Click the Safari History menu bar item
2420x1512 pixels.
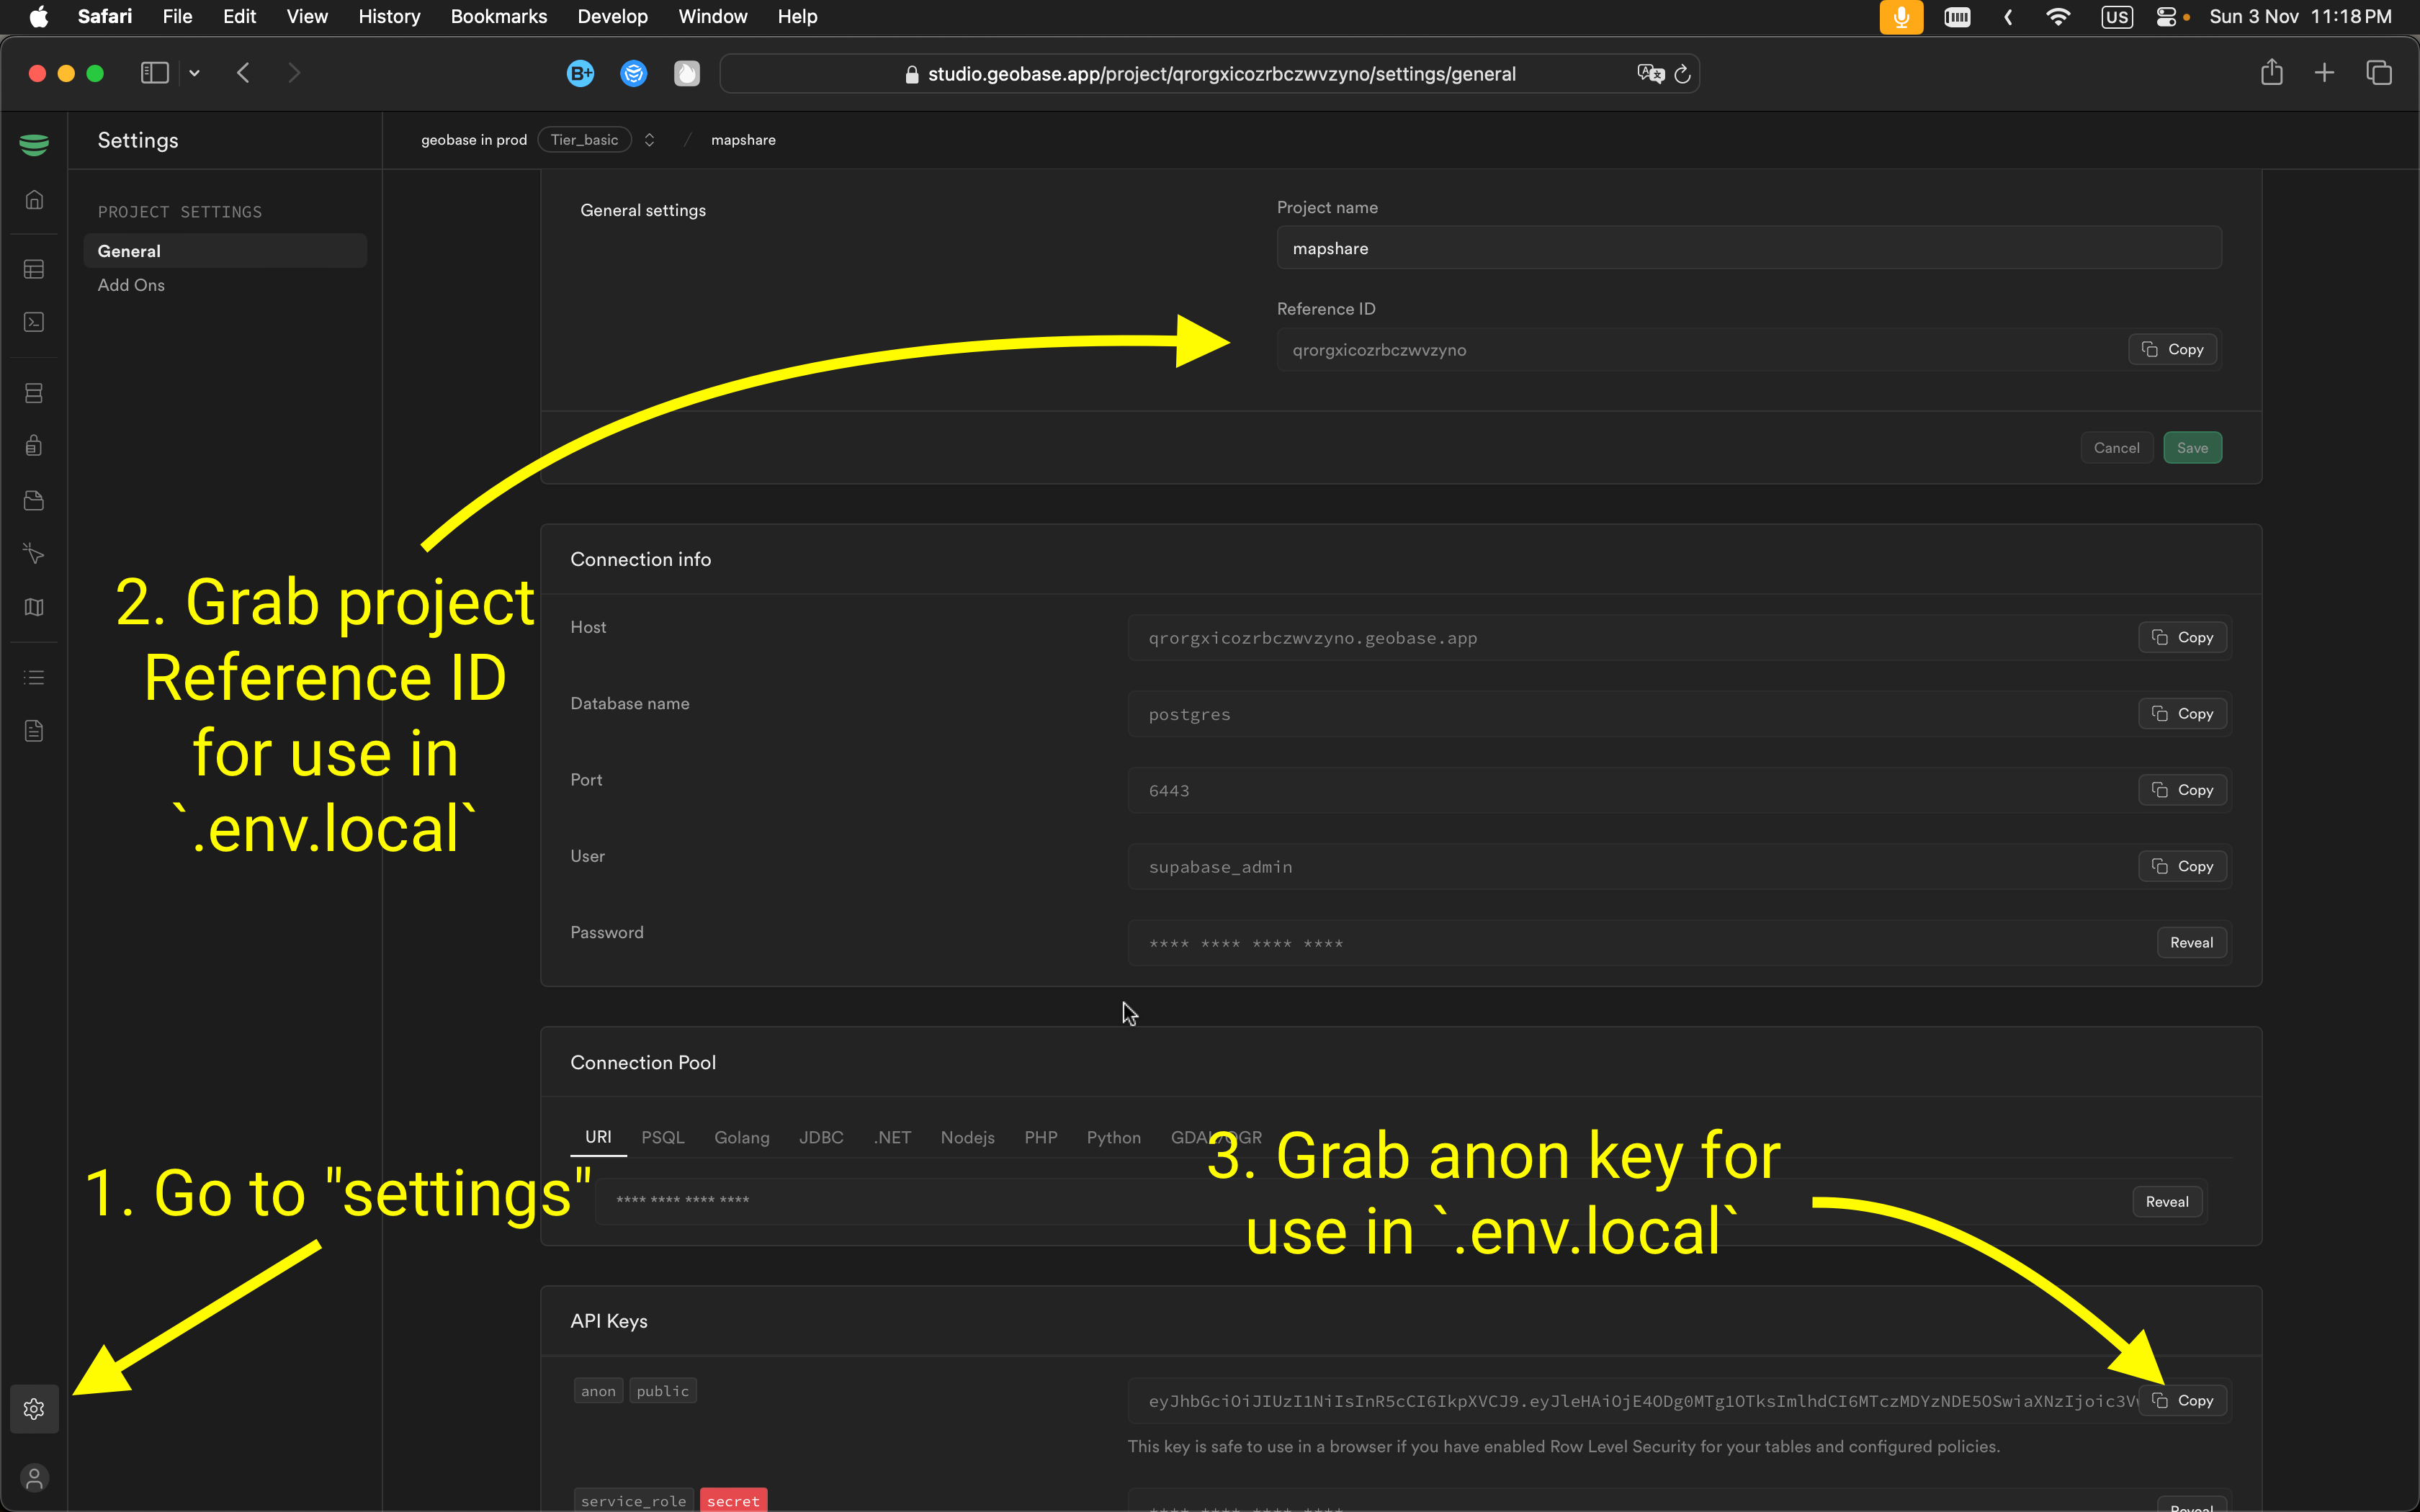tap(387, 16)
